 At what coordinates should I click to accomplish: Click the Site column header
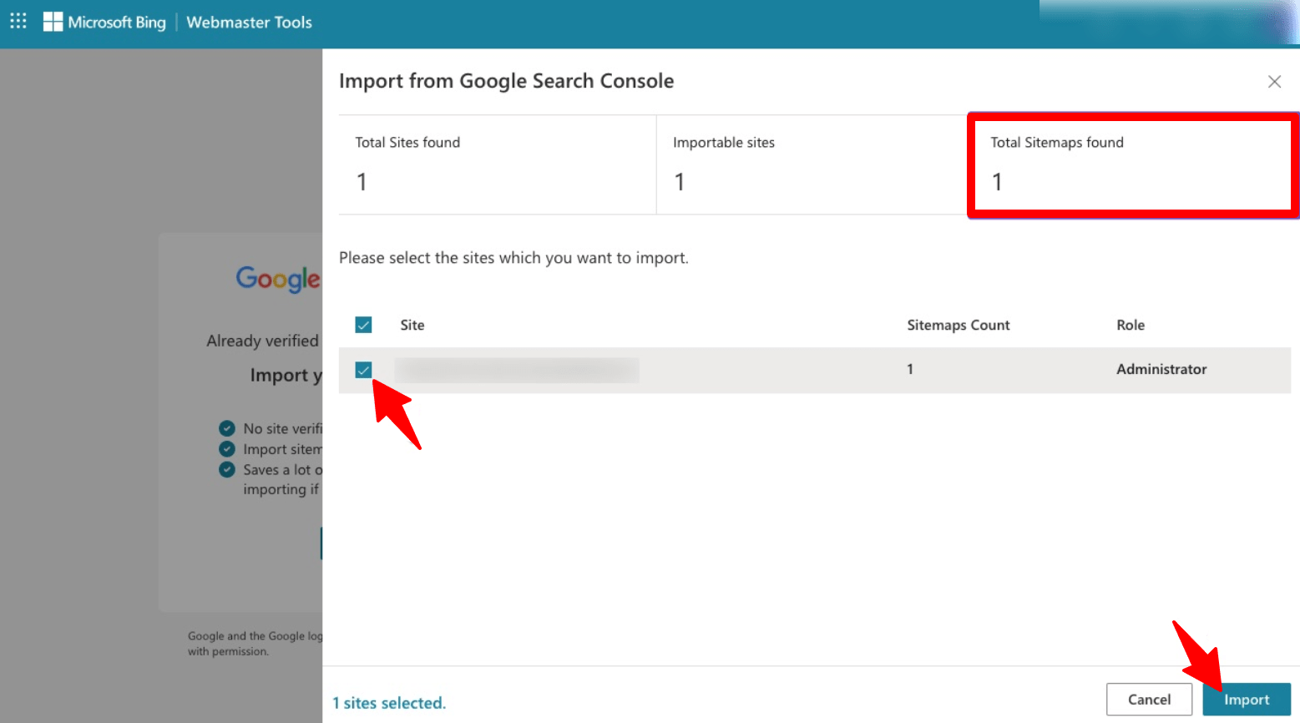tap(412, 325)
